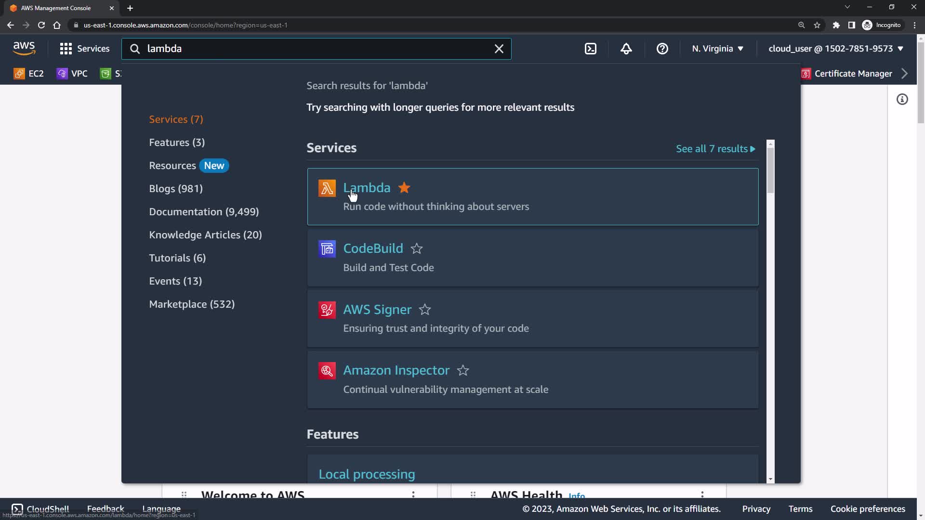This screenshot has height=520, width=925.
Task: Click the Lambda service icon
Action: pos(327,188)
